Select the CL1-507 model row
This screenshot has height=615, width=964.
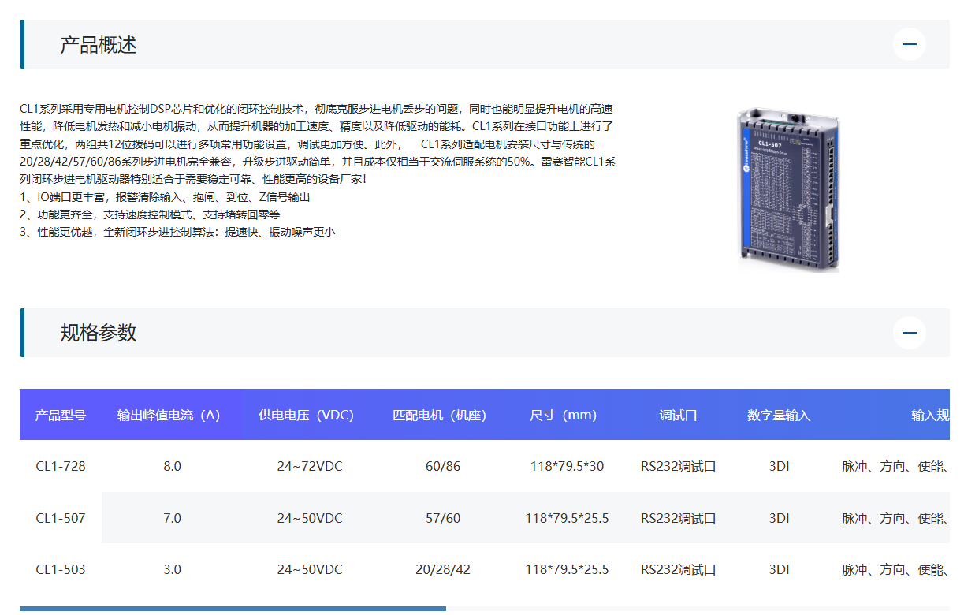[x=61, y=517]
